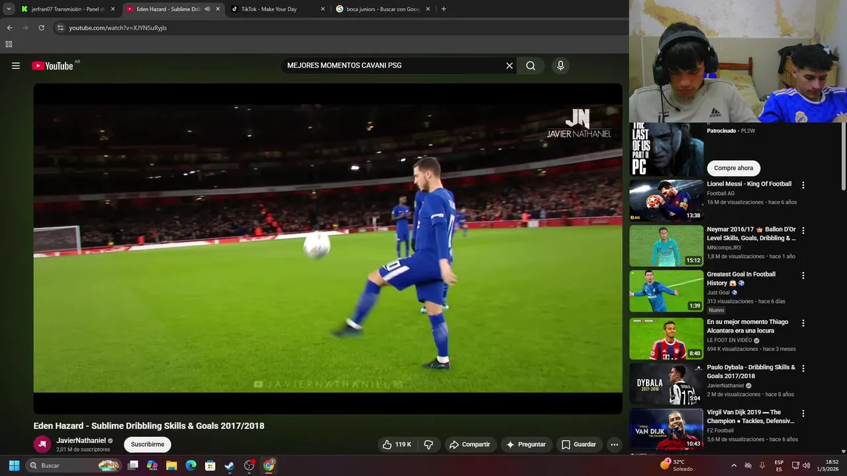Switch to boca juniors Google search tab
Screen dimensions: 847x476
382,9
